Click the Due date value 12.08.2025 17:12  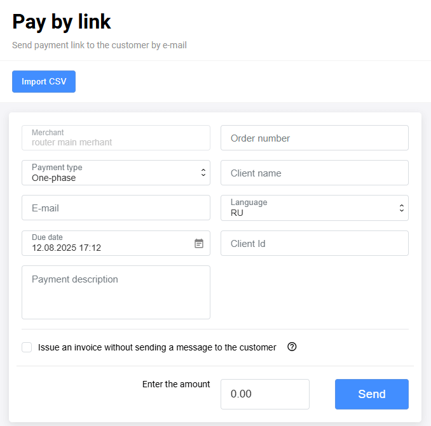(67, 248)
